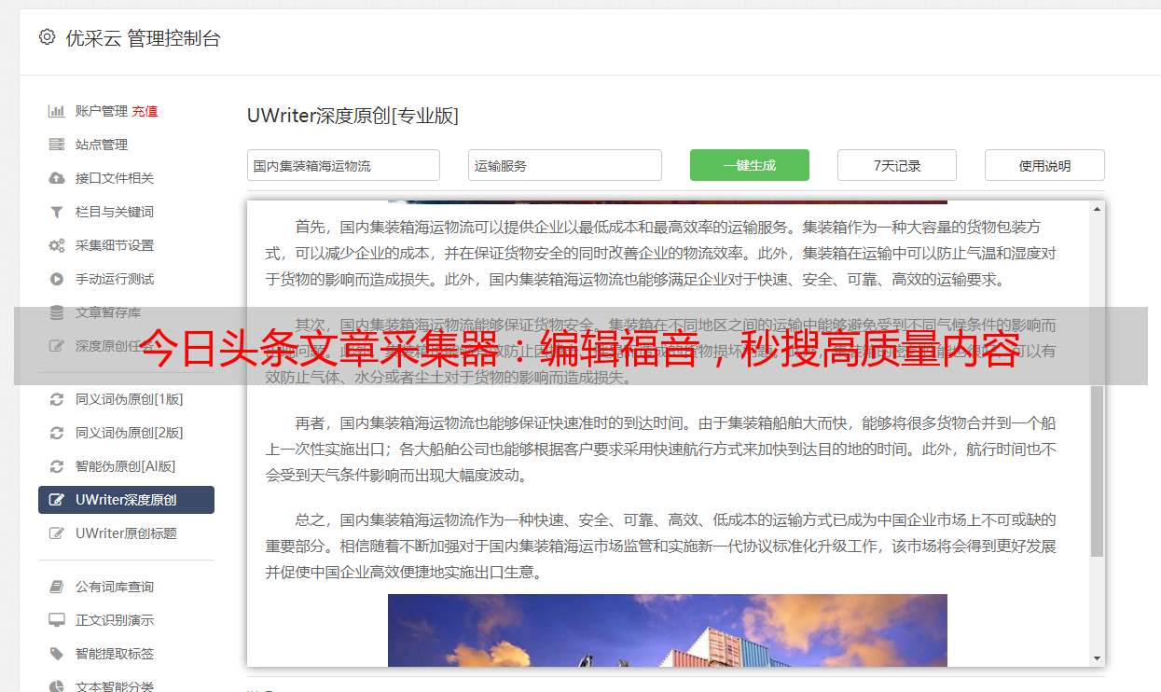The image size is (1161, 692).
Task: Click the filter icon for 栏目与关键词
Action: [x=57, y=212]
